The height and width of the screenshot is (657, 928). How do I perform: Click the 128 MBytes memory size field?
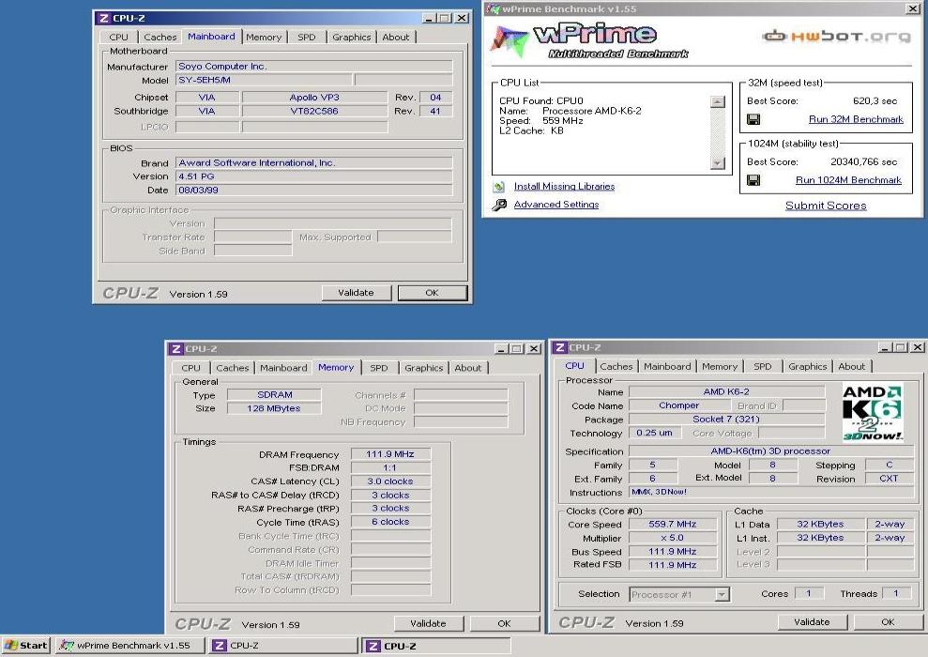point(274,409)
